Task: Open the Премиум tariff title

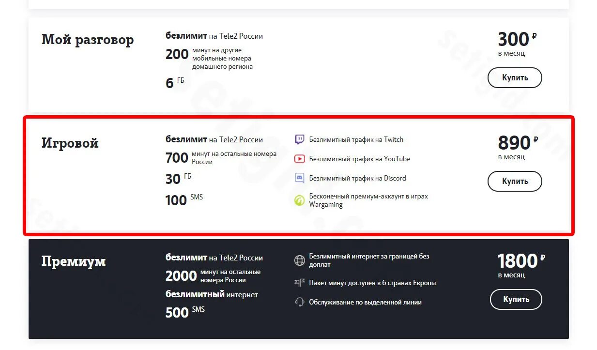Action: coord(74,261)
